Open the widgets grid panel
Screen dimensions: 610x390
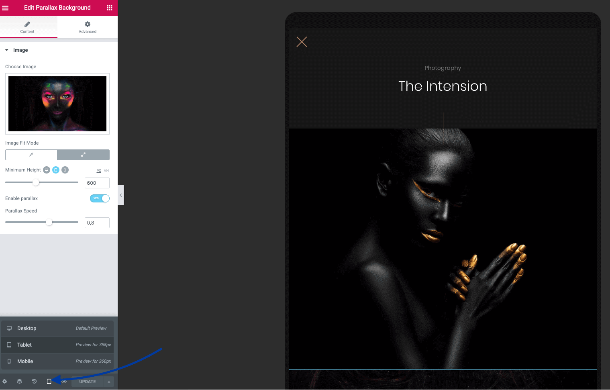click(x=109, y=8)
